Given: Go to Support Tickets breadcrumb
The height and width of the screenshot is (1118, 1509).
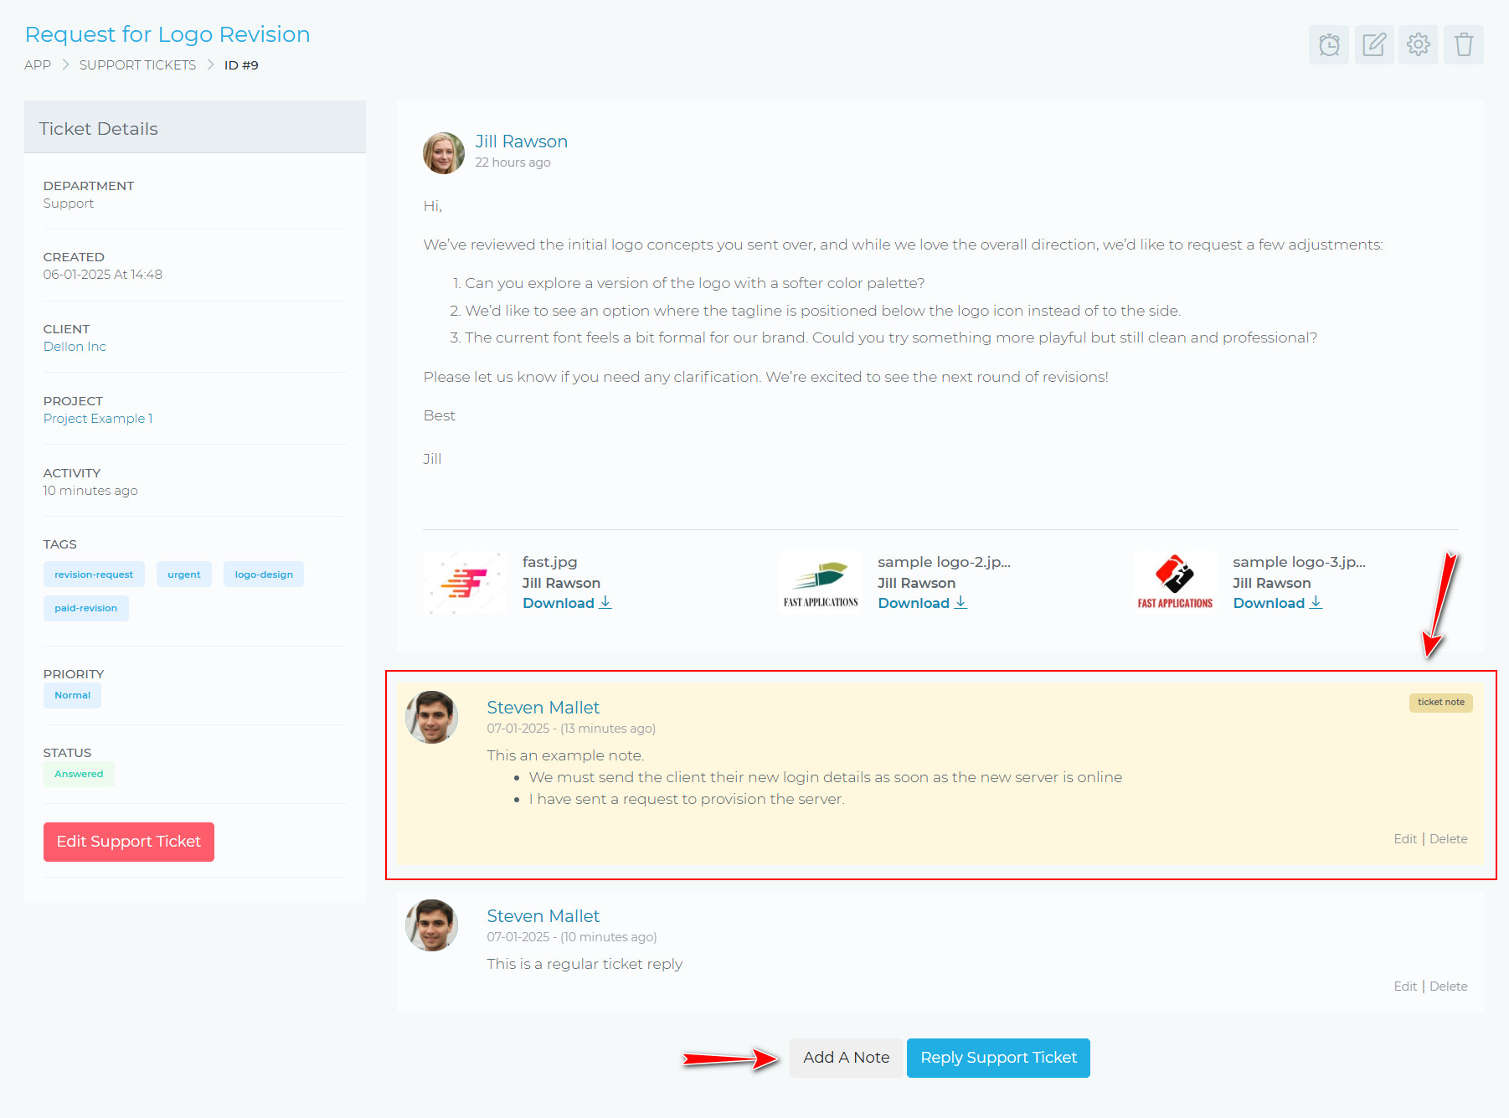Looking at the screenshot, I should (137, 65).
